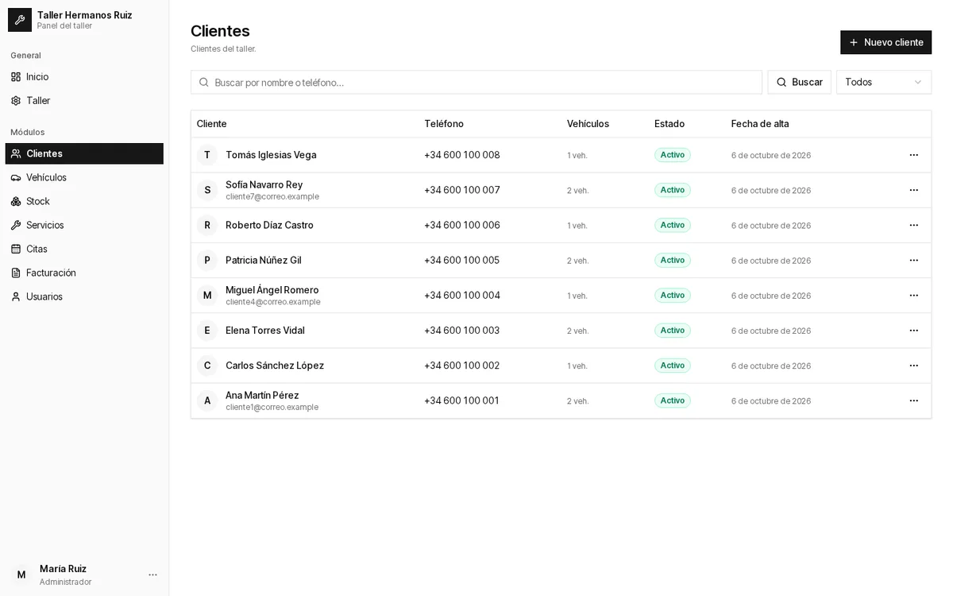Viewport: 953px width, 596px height.
Task: Navigate to Servicios module
Action: 84,225
